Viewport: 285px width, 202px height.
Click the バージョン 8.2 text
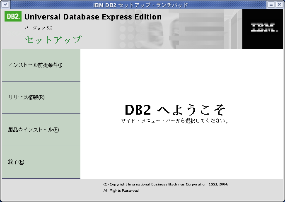click(x=39, y=28)
